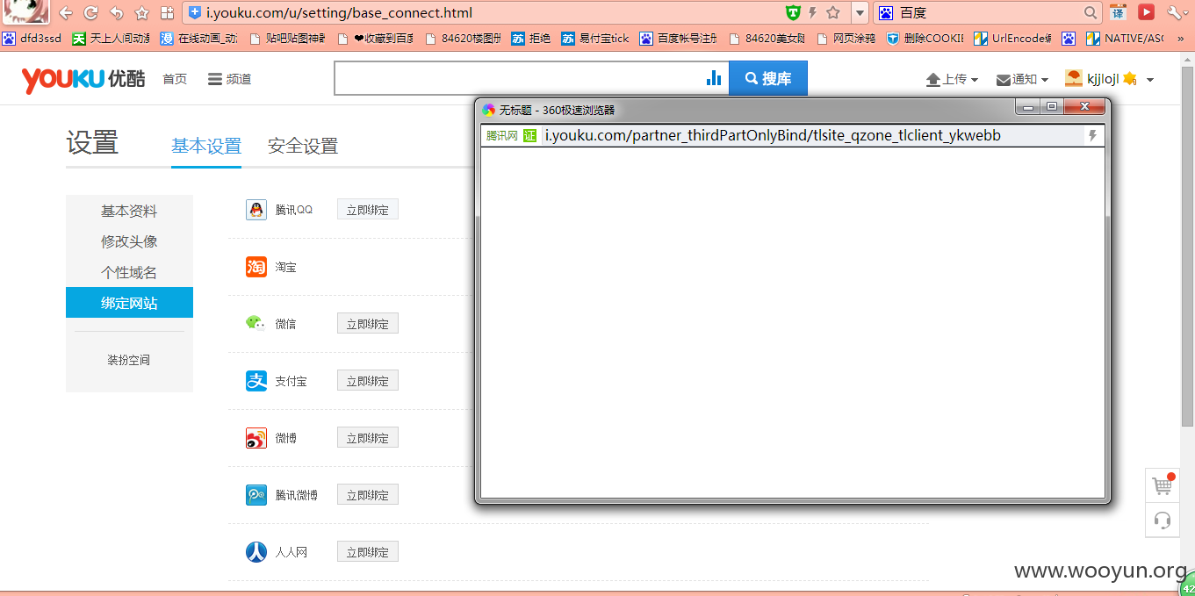Click the green shield security icon in address bar

[793, 12]
